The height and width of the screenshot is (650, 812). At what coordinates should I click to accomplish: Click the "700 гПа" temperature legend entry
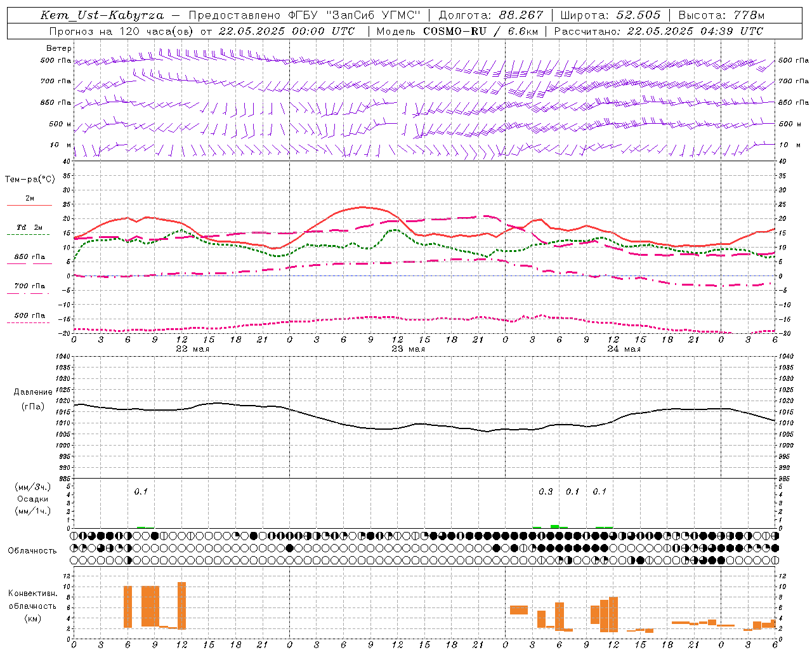click(x=29, y=286)
